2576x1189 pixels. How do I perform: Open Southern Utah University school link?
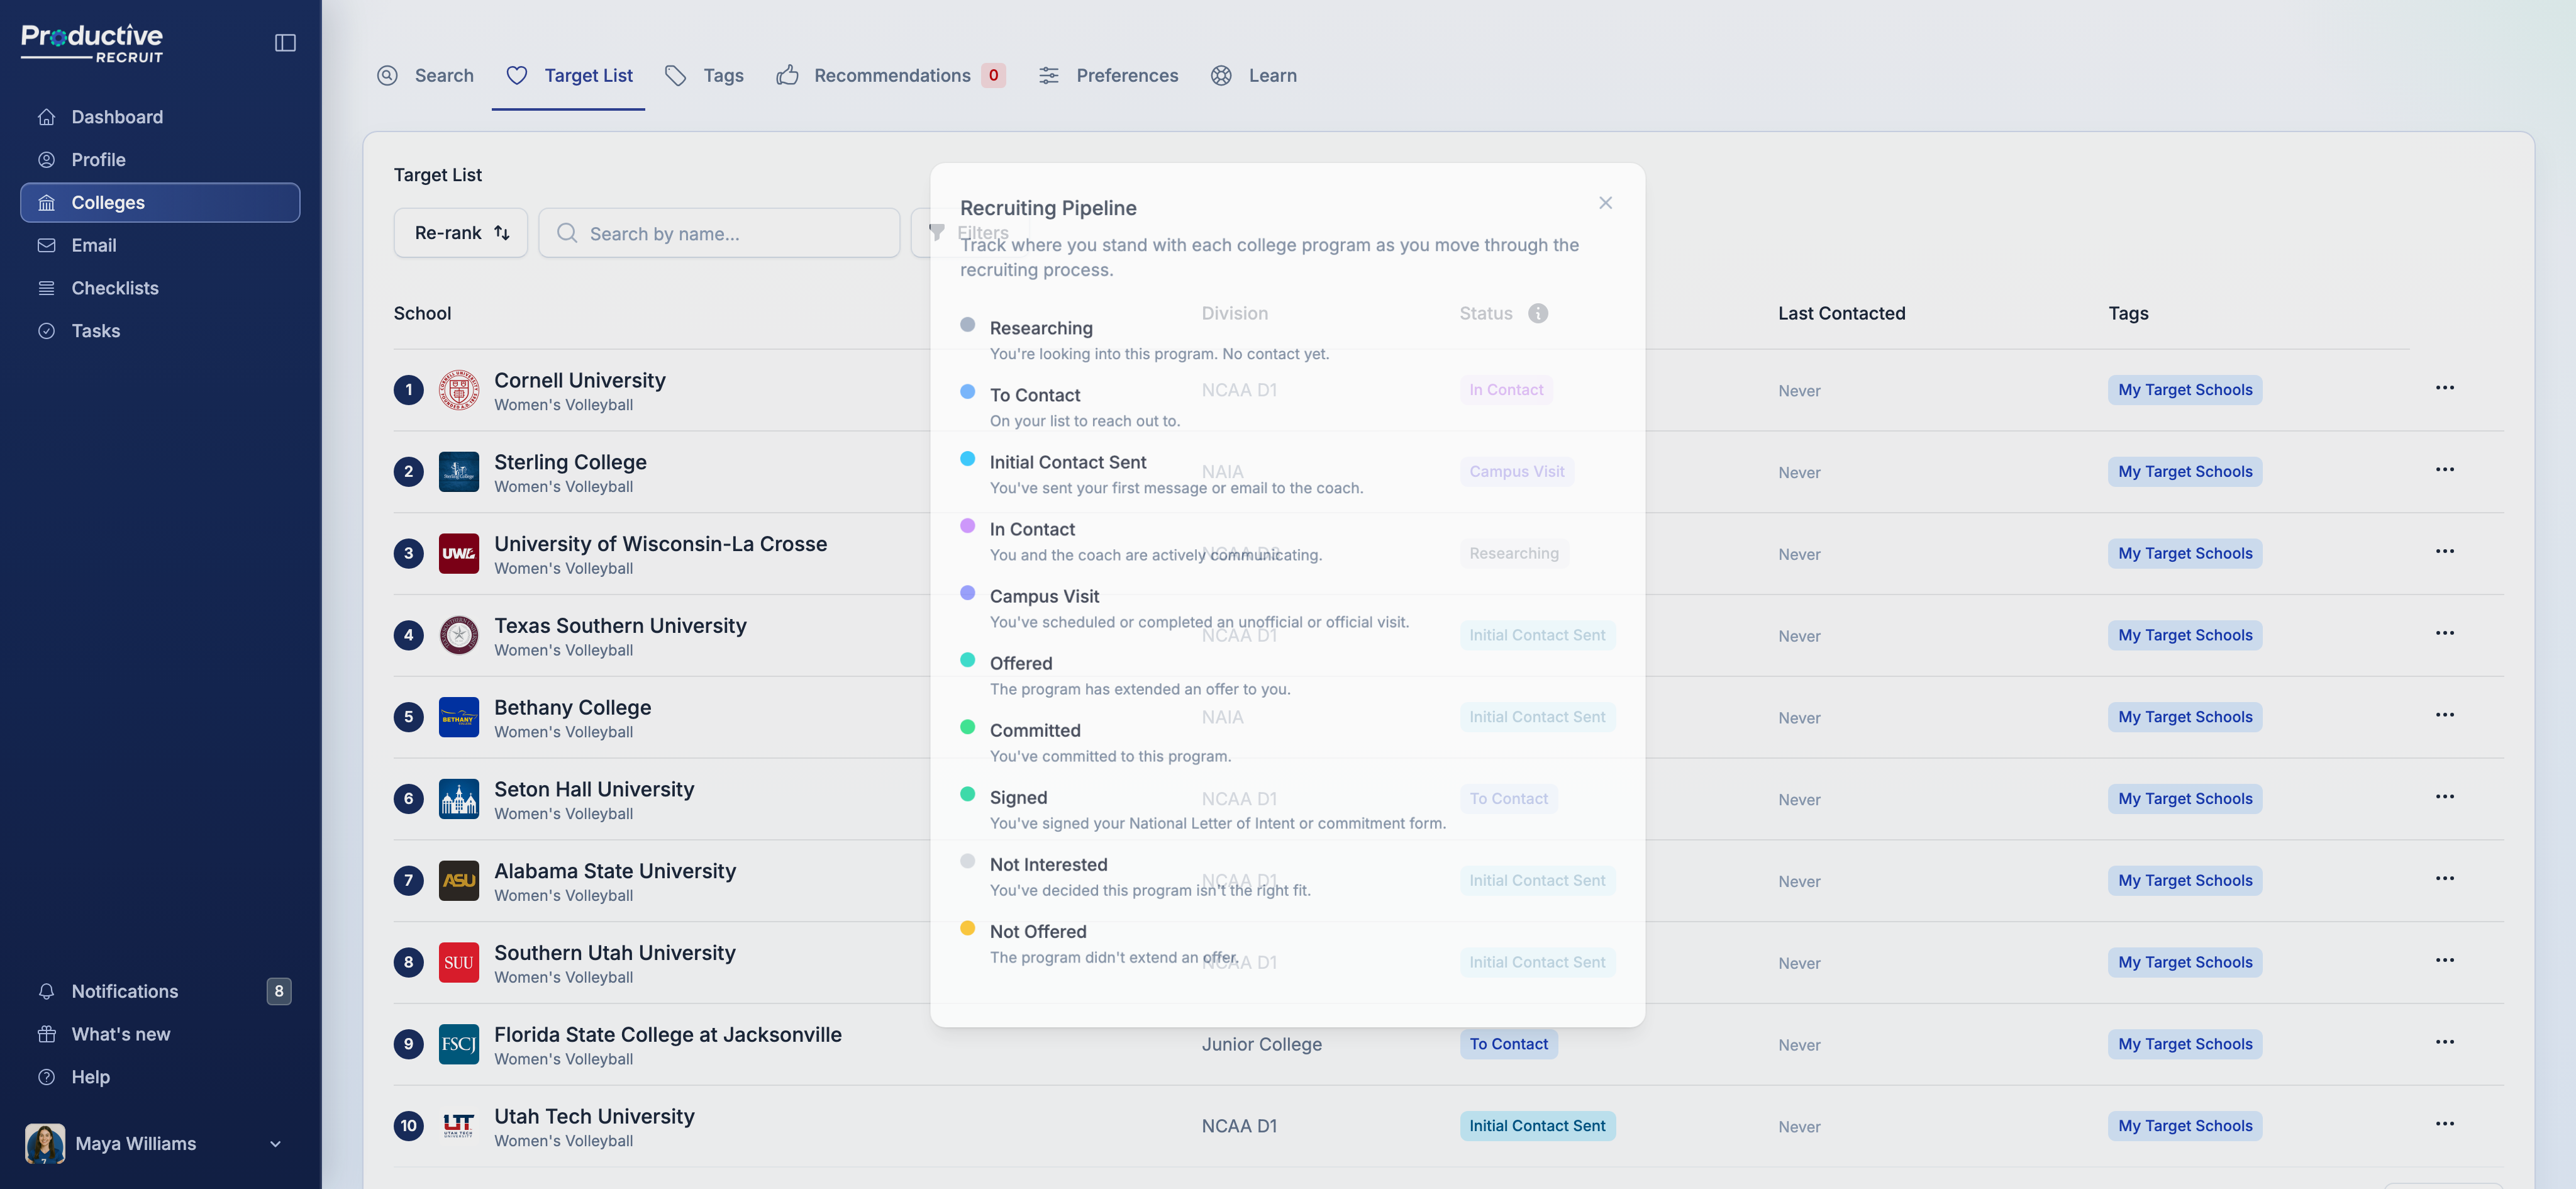pos(615,952)
